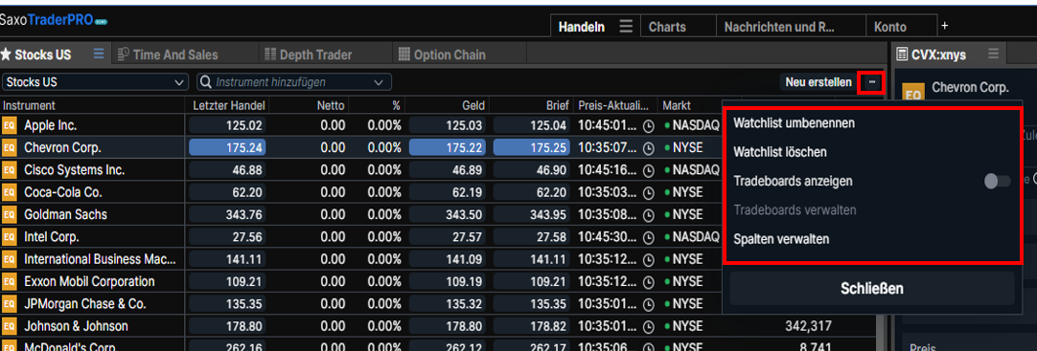Select the CVX:xnys panel tab
The height and width of the screenshot is (351, 1037).
coord(937,55)
